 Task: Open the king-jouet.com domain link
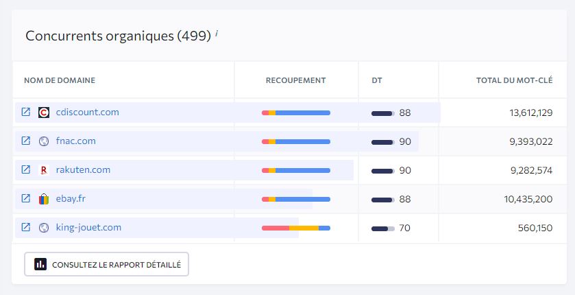(x=88, y=228)
